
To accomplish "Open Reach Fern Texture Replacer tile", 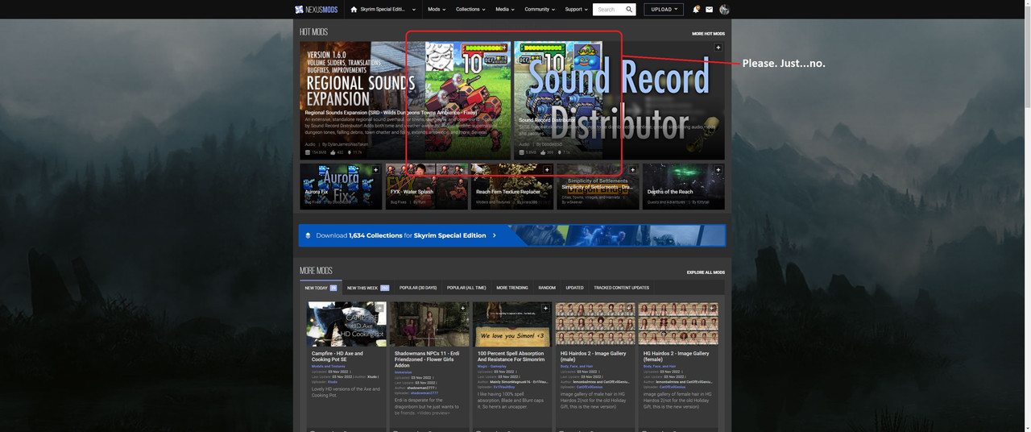I will click(512, 186).
